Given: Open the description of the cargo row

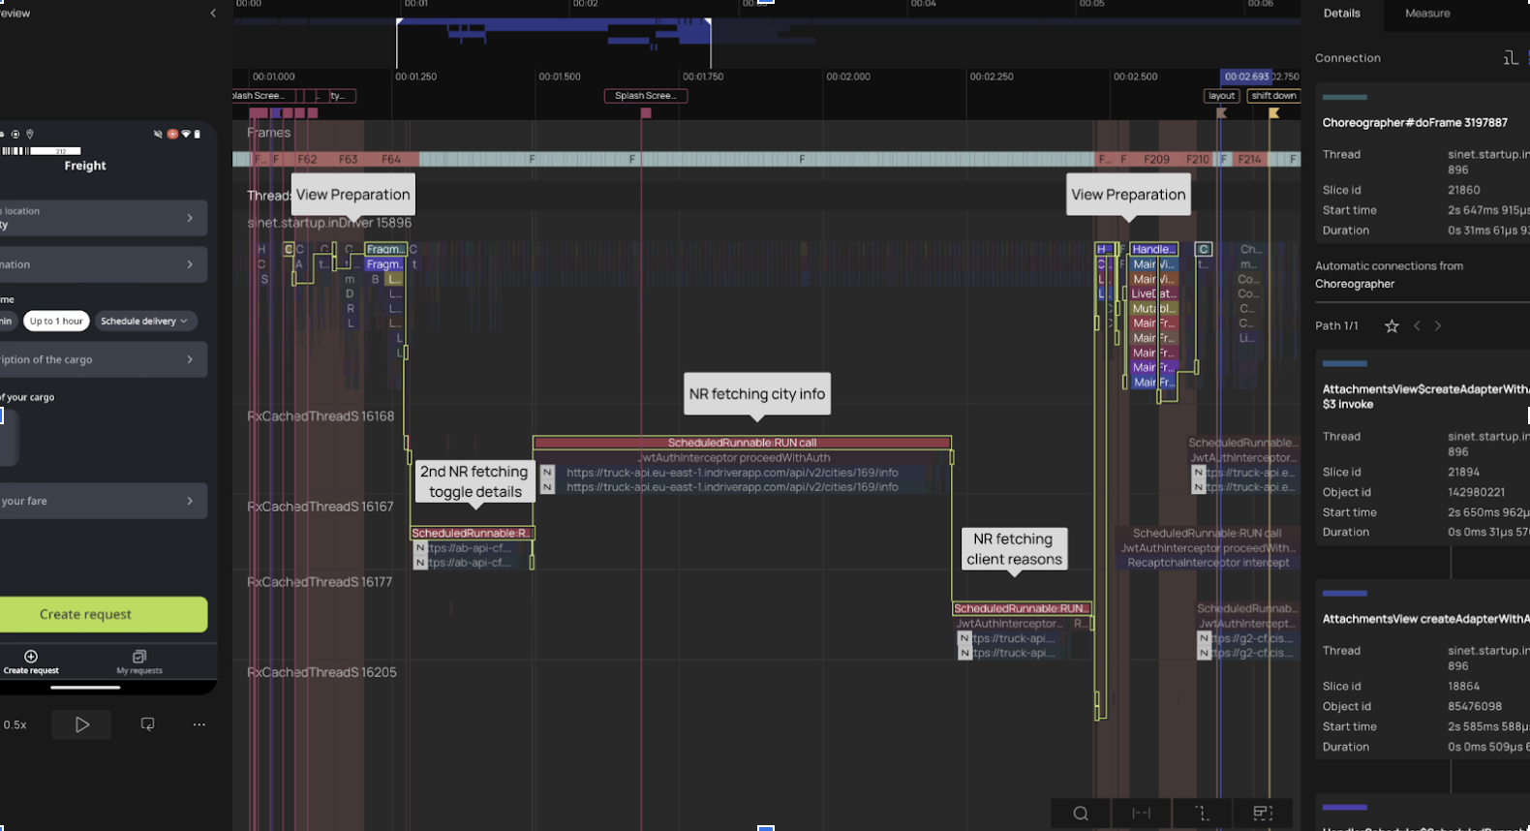Looking at the screenshot, I should pyautogui.click(x=103, y=359).
